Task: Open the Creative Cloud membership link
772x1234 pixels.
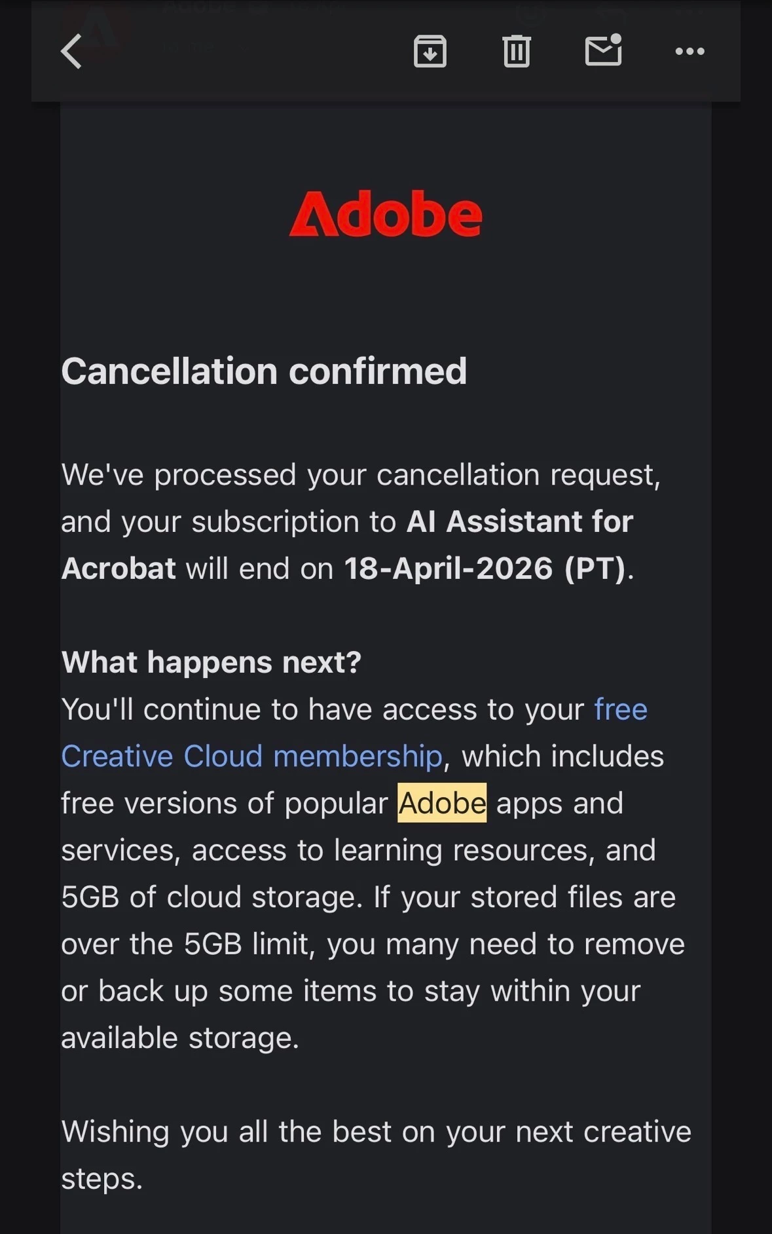Action: [x=252, y=757]
